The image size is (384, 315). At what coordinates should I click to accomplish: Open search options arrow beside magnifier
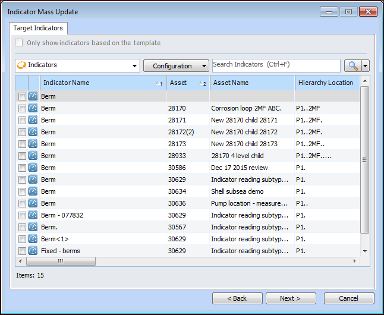[366, 66]
